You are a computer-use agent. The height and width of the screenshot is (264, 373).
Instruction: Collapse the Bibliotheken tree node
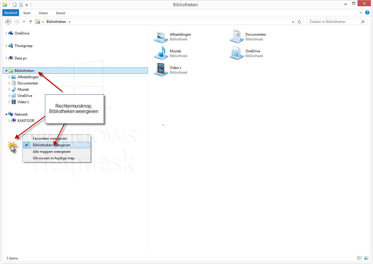tap(7, 71)
